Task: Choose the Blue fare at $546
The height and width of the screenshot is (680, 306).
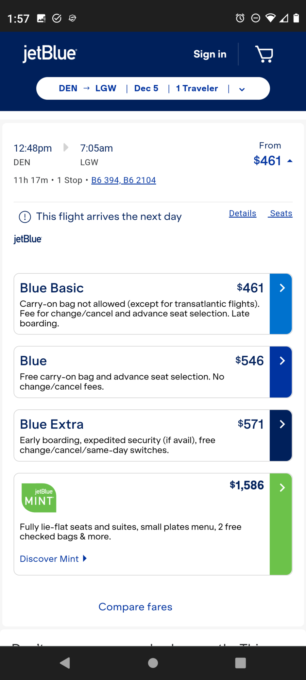Action: click(x=281, y=372)
